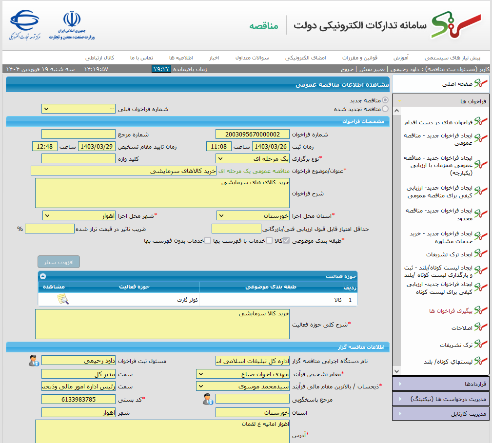Open صفحه اصلی in the sidebar

457,84
